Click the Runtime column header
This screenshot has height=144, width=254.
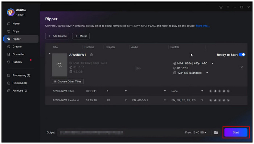pos(89,47)
